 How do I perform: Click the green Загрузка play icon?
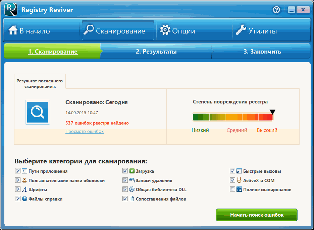(x=132, y=171)
